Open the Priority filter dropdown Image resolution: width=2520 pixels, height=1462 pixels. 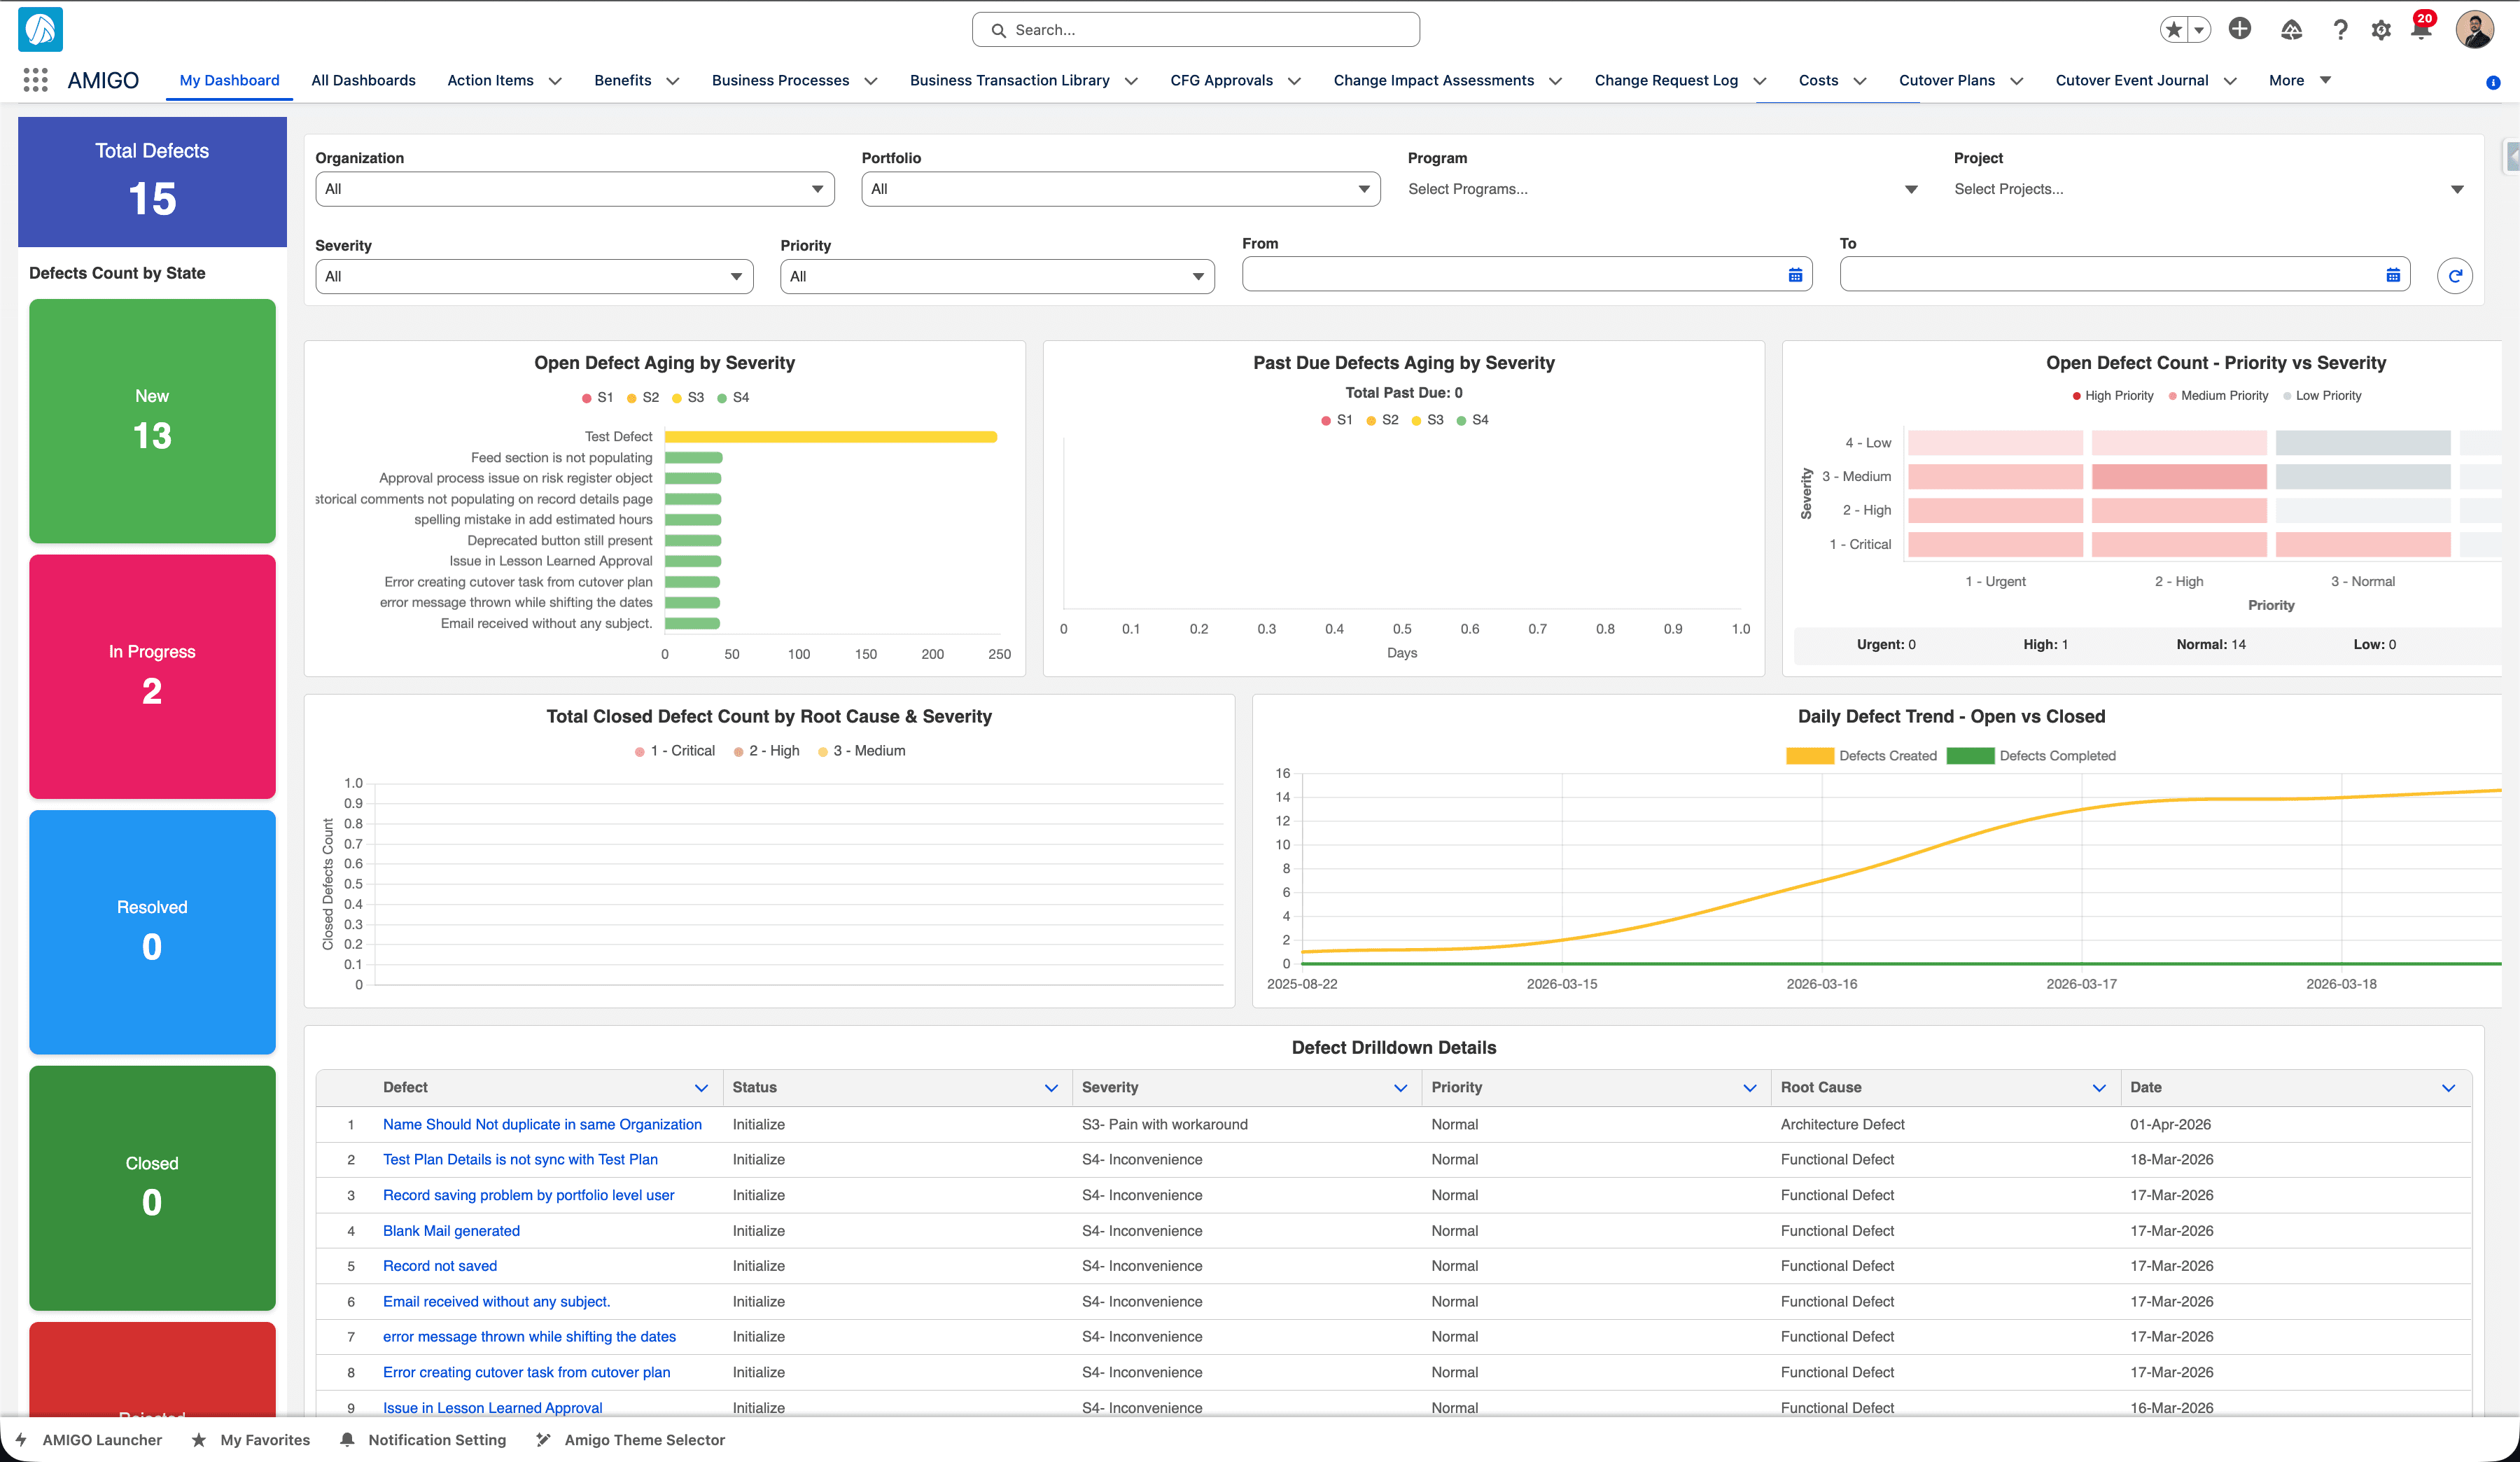coord(997,276)
